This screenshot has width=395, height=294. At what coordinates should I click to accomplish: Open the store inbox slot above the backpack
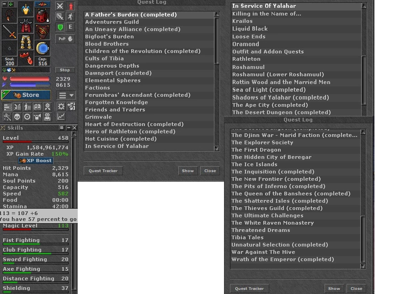tap(43, 4)
